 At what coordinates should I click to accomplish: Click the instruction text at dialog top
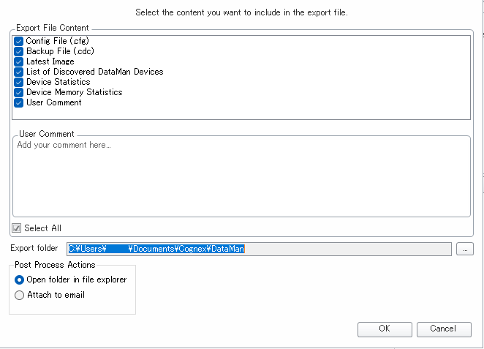(241, 12)
